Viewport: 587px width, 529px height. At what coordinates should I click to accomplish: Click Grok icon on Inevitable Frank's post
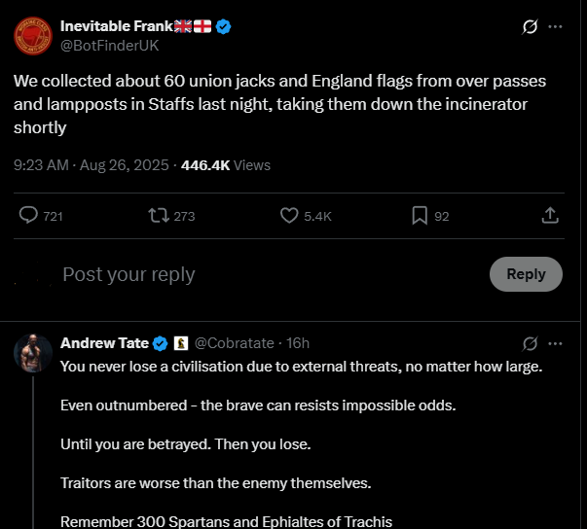[x=531, y=27]
